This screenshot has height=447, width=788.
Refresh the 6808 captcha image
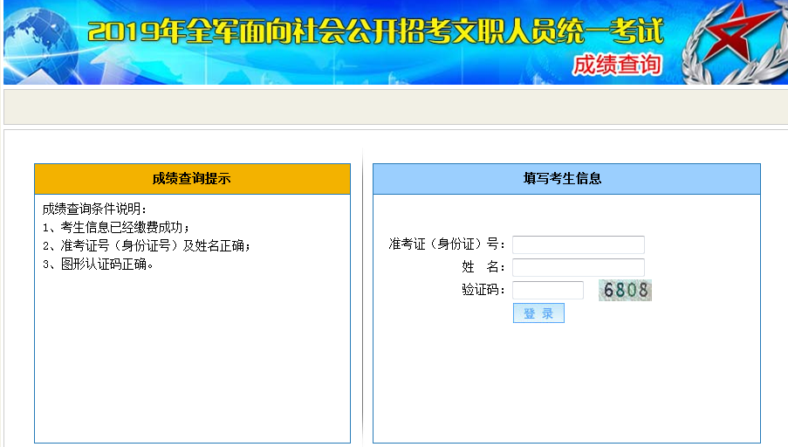[625, 290]
